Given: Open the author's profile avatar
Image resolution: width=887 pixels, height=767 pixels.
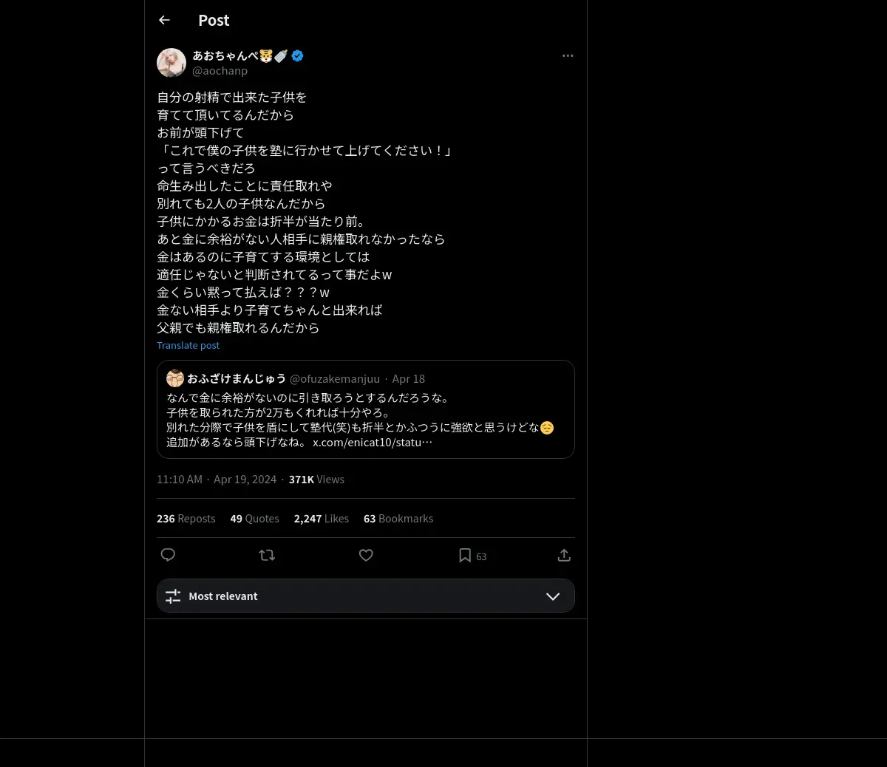Looking at the screenshot, I should (171, 63).
